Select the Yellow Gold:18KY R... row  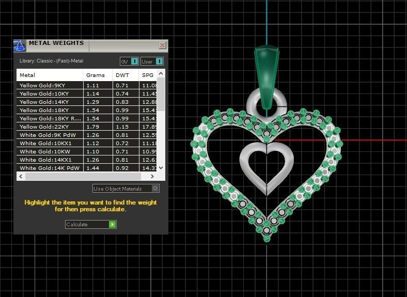[x=87, y=118]
